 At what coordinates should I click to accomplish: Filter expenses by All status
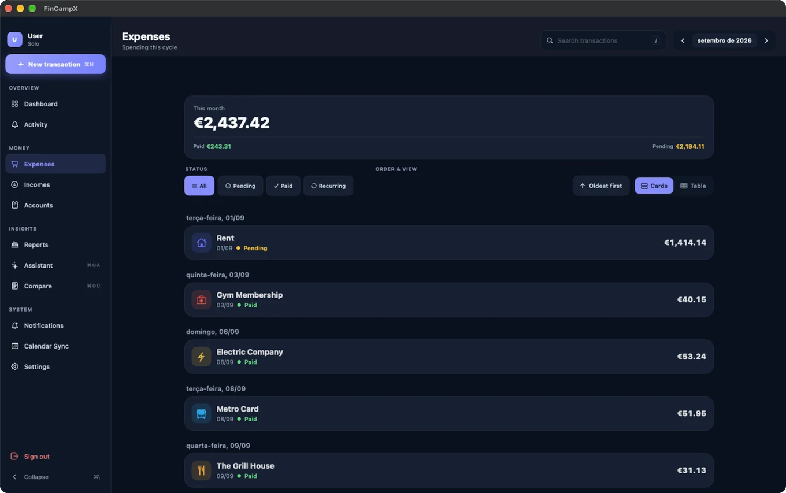pos(199,186)
